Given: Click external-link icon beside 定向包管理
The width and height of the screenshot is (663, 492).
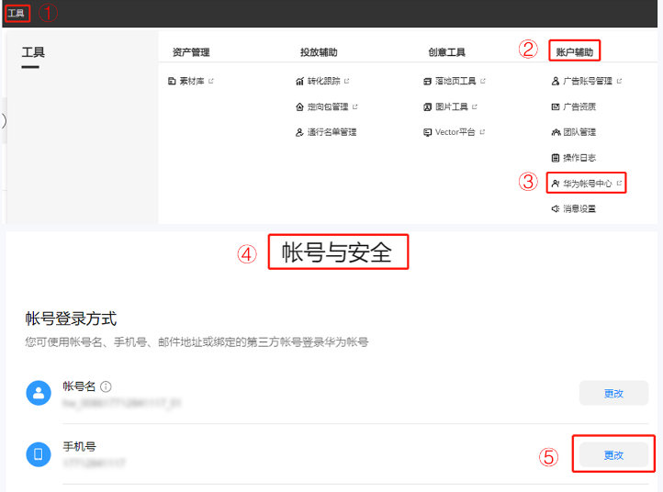Looking at the screenshot, I should [354, 106].
